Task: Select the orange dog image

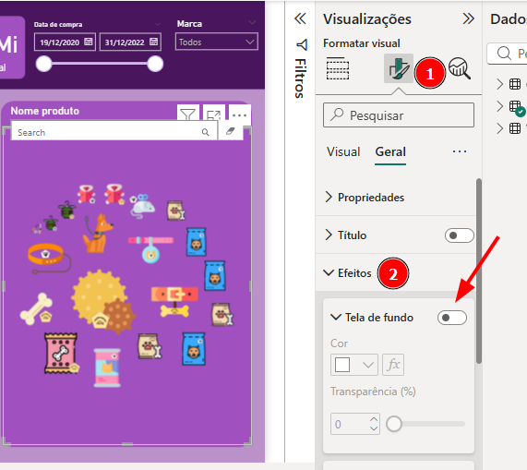Action: click(98, 234)
